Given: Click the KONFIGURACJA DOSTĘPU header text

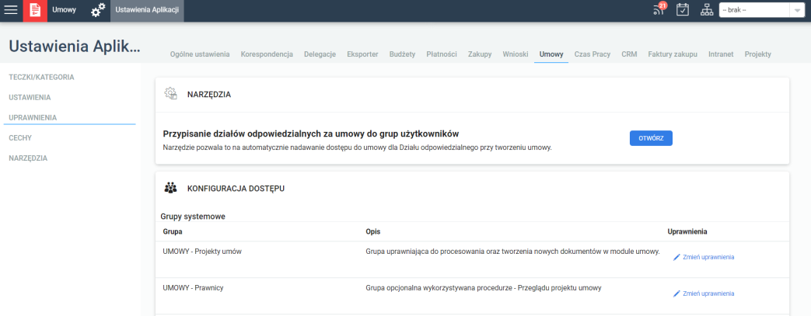Looking at the screenshot, I should pos(236,189).
